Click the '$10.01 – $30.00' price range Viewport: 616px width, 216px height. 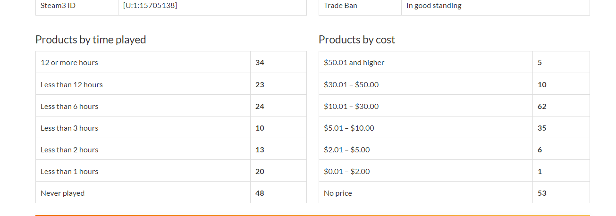[351, 107]
